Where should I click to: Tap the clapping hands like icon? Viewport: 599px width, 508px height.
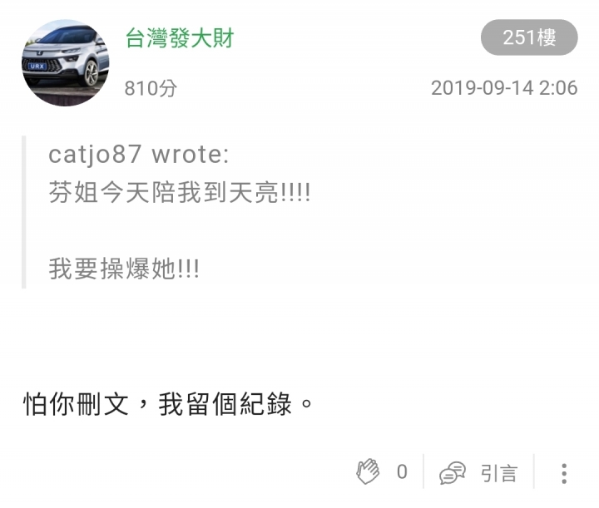tap(368, 471)
